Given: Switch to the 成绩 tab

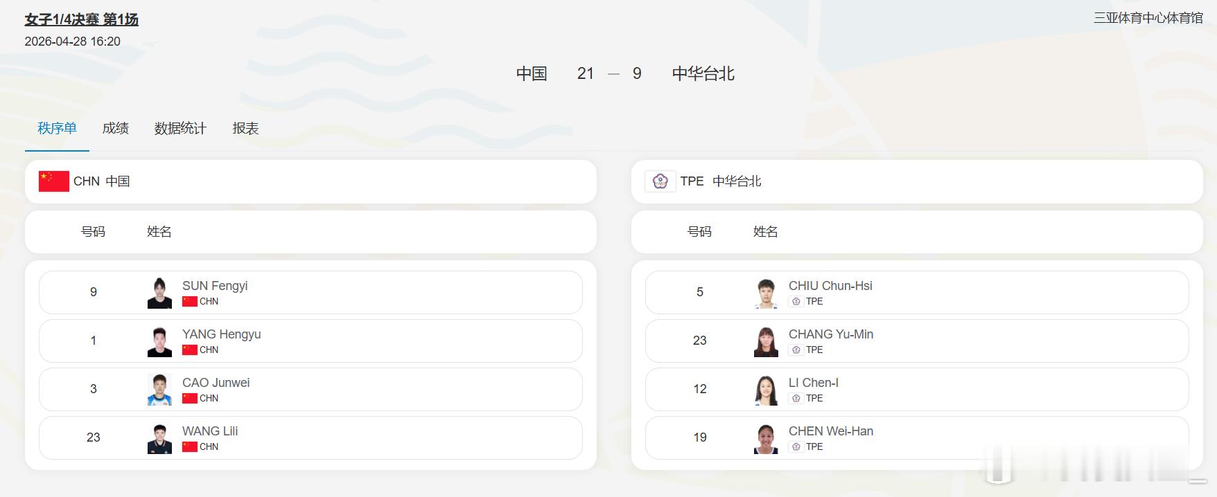Looking at the screenshot, I should tap(115, 128).
